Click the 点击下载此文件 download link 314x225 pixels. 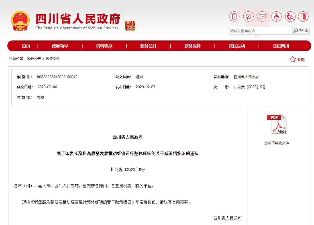276,143
